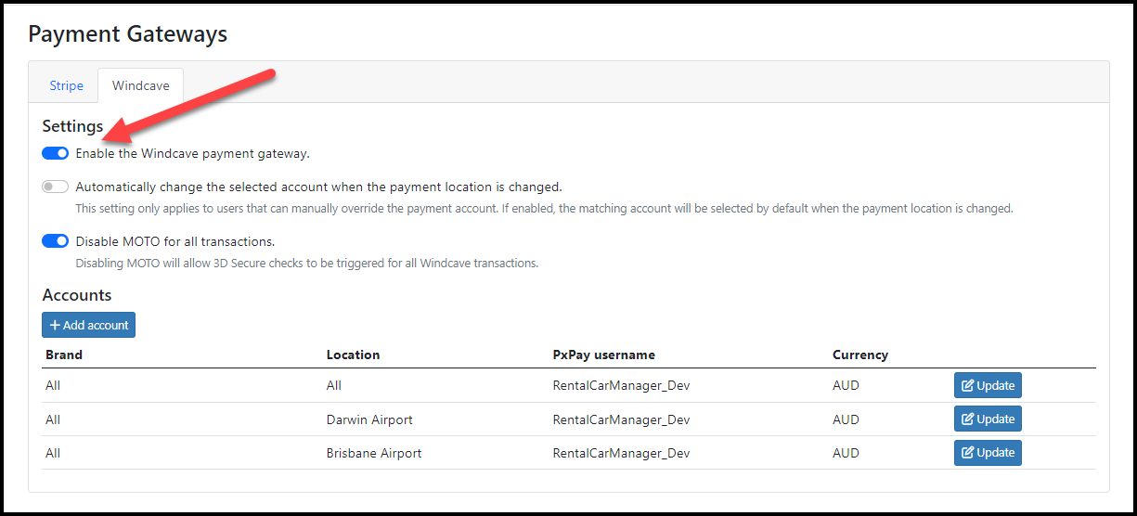The image size is (1137, 516).
Task: Toggle Enable the Windcave payment gateway switch
Action: 56,153
